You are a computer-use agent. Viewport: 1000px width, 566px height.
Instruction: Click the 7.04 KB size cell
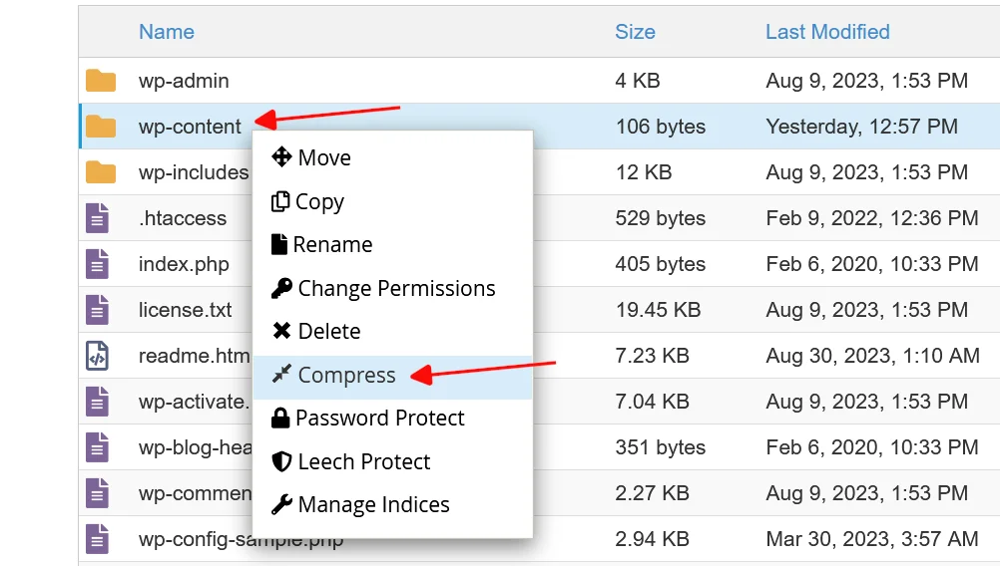[652, 402]
